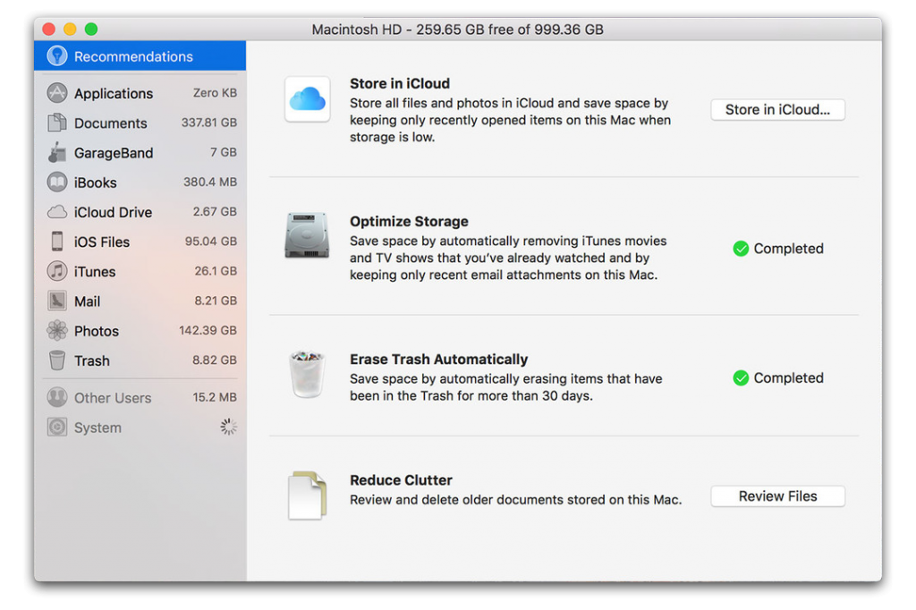Click the 8.82 GB Trash size
This screenshot has width=916, height=610.
(x=215, y=360)
